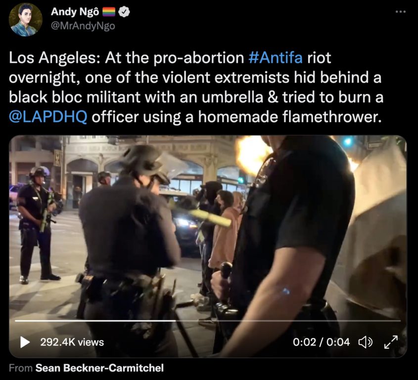Open the @LAPDHQ mention link
This screenshot has height=380, width=418.
click(x=48, y=117)
